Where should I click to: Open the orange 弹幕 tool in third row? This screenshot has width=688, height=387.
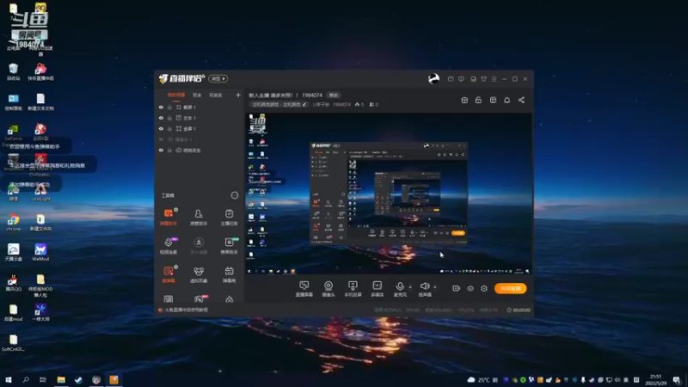(x=169, y=274)
